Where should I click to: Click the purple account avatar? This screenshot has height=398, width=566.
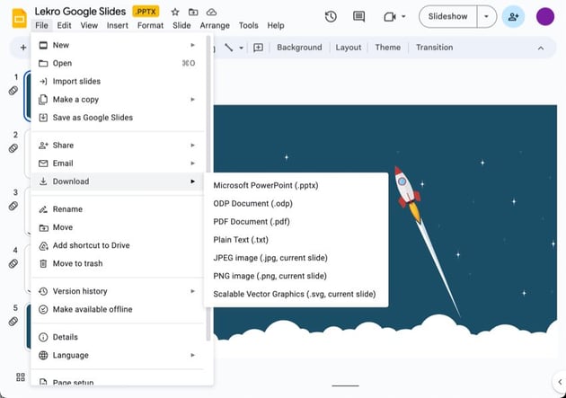(x=545, y=16)
